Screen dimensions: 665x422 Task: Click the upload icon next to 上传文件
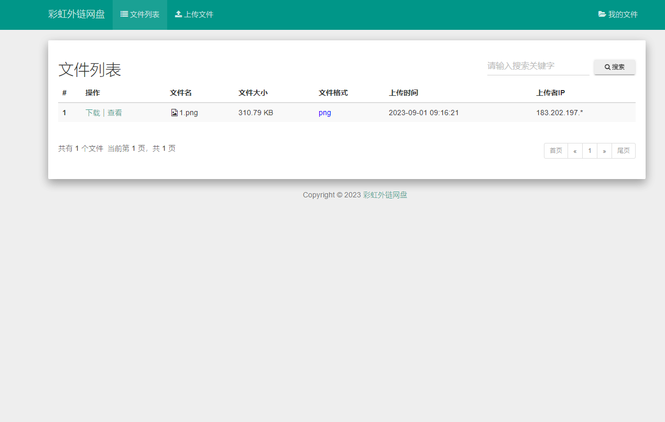click(x=179, y=14)
